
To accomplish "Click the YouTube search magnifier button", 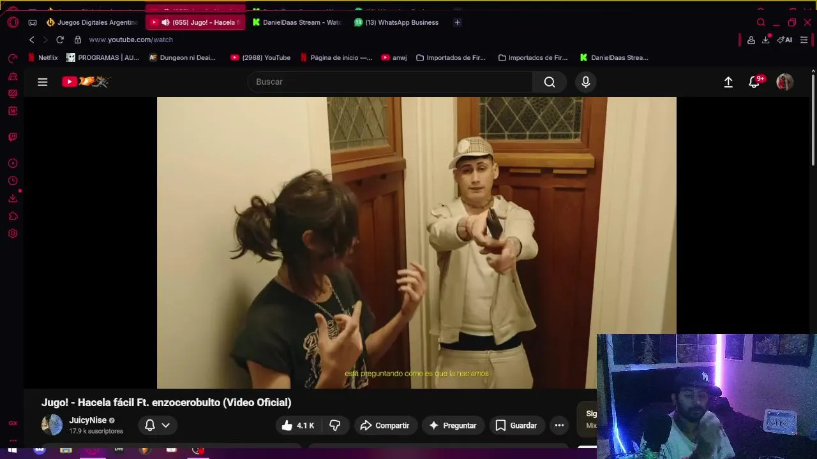I will point(550,82).
